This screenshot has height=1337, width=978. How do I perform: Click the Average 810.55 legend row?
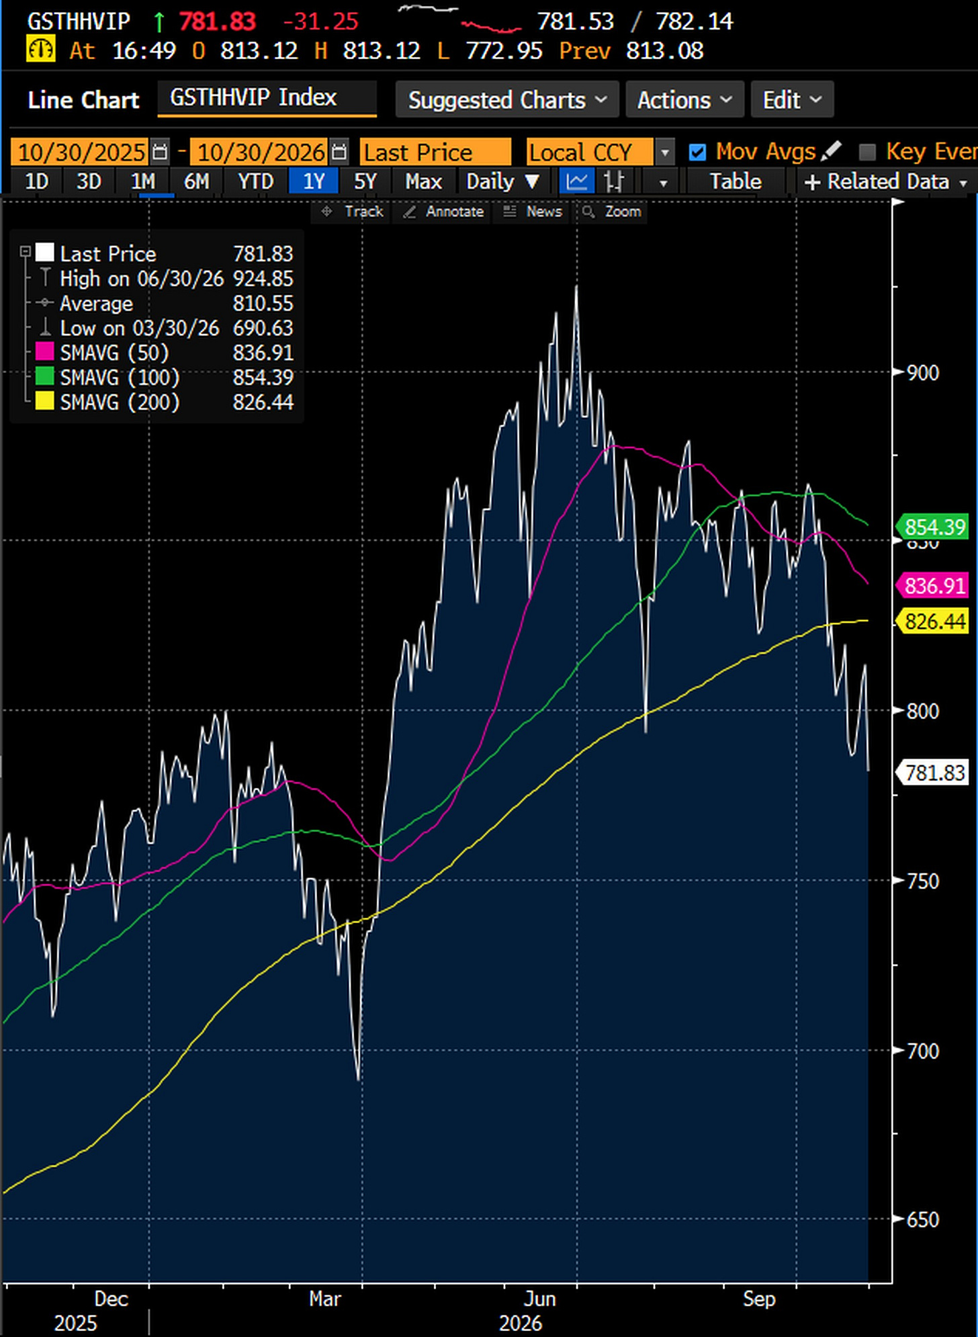pos(165,303)
